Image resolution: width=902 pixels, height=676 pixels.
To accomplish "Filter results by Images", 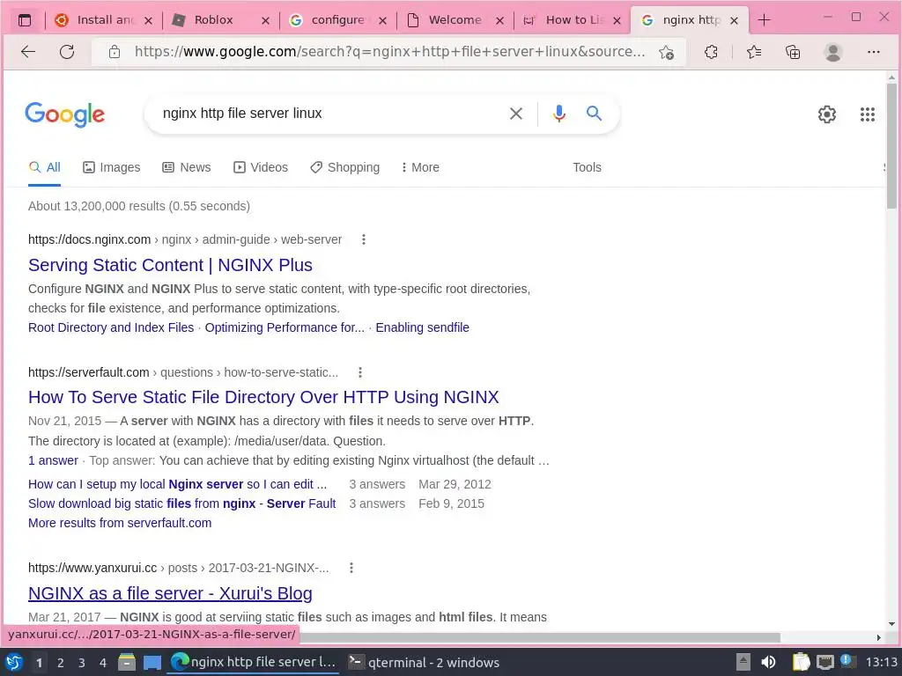I will click(x=112, y=167).
